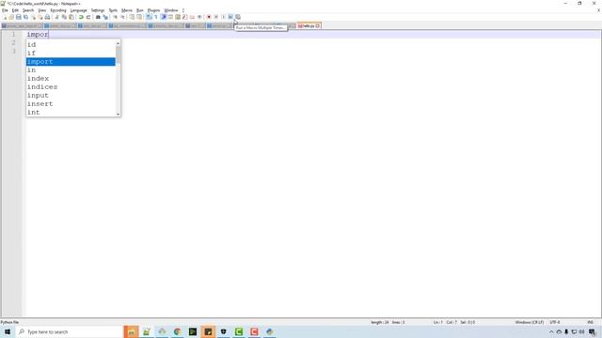This screenshot has height=338, width=602.
Task: Choose 'id' in the autocomplete list
Action: (x=71, y=44)
